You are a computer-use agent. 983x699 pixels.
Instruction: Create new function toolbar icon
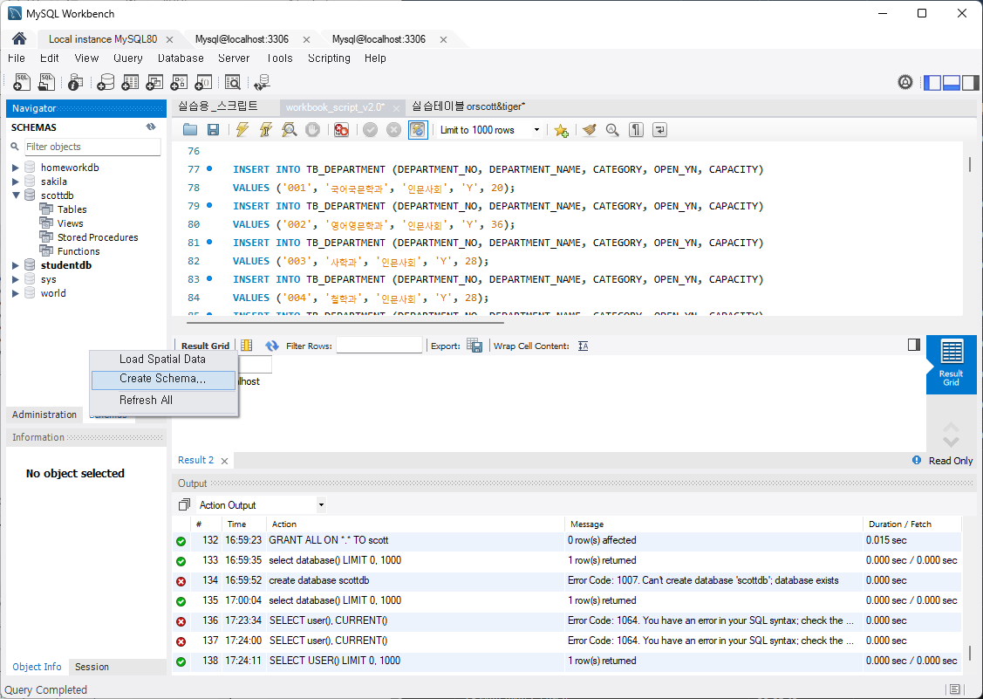pos(203,82)
